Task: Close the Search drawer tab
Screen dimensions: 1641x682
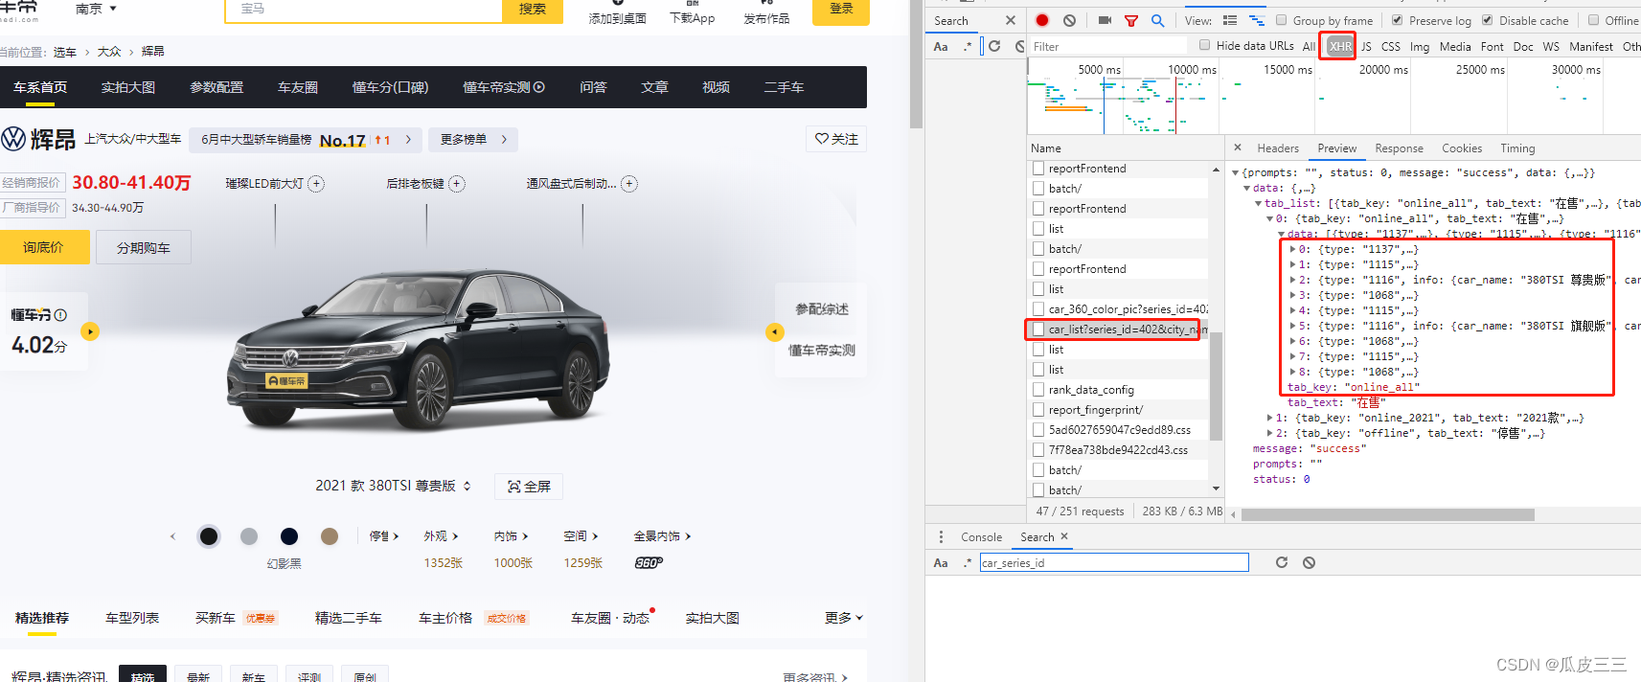Action: 1064,536
